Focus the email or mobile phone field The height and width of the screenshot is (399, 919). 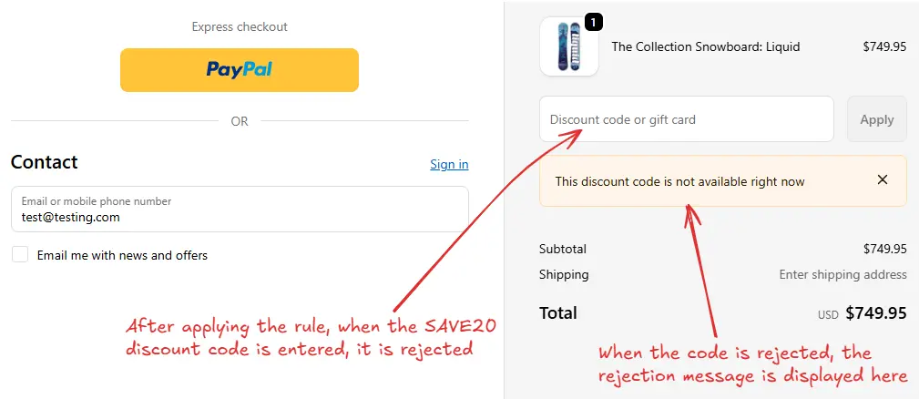240,210
